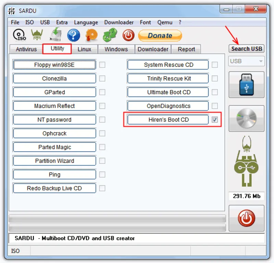Click the large red power button
274x263 pixels.
tap(246, 218)
